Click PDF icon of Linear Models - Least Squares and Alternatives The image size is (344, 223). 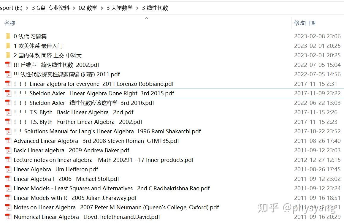coord(8,188)
